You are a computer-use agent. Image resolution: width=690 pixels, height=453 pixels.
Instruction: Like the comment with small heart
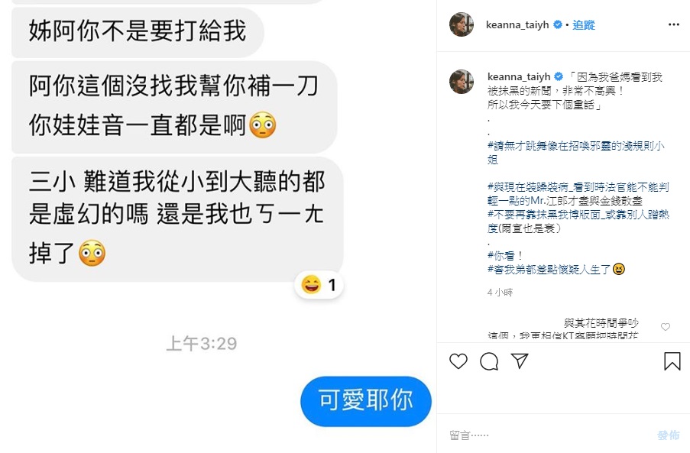(666, 327)
